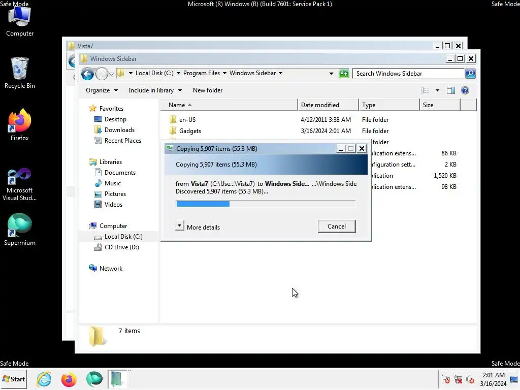Viewport: 520px width, 390px height.
Task: Toggle the preview pane icon
Action: tap(451, 90)
